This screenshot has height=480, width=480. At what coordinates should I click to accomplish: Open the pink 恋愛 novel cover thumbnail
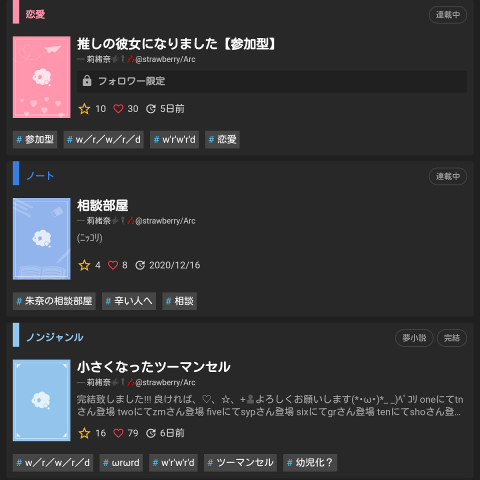coord(41,77)
